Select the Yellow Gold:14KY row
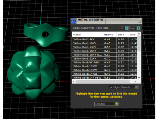 pos(104,47)
